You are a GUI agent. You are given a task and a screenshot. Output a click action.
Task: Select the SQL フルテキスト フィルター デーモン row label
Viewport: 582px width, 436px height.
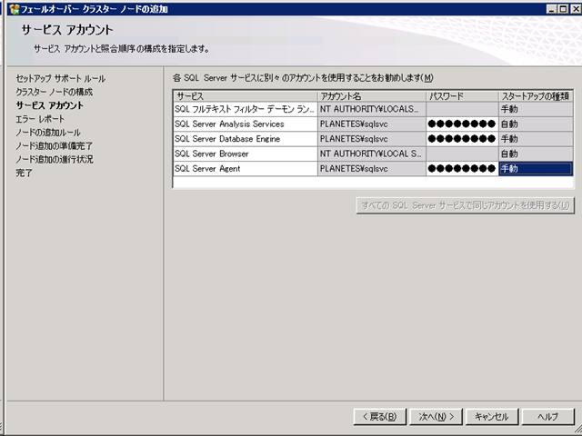[246, 109]
